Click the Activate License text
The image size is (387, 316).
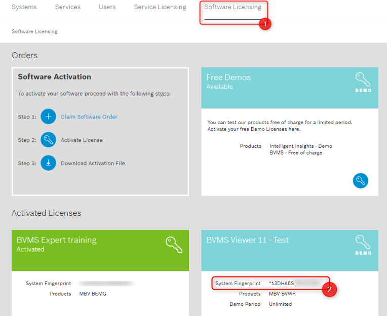coord(82,140)
